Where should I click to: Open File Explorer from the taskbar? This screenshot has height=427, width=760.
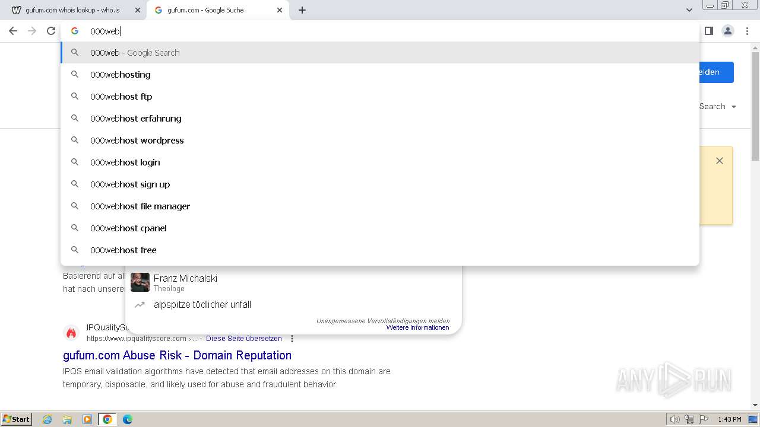67,419
